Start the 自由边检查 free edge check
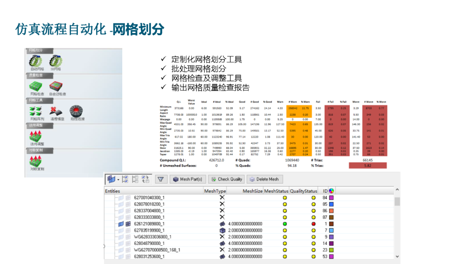Screen dimensions: 470x264 pyautogui.click(x=57, y=88)
